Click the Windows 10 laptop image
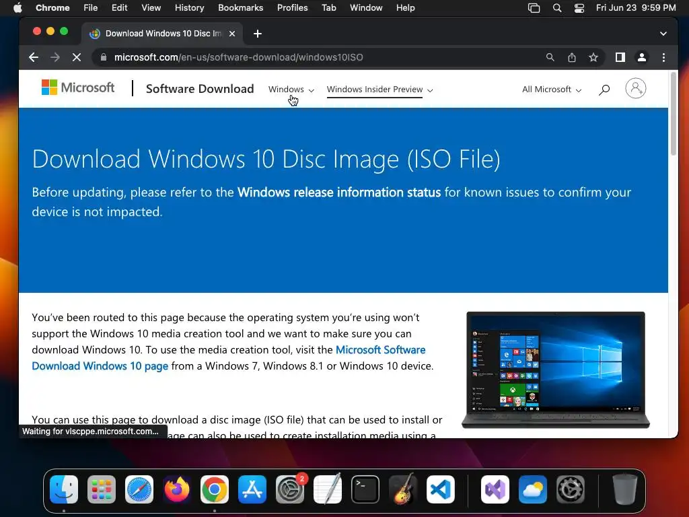The image size is (689, 517). [555, 370]
